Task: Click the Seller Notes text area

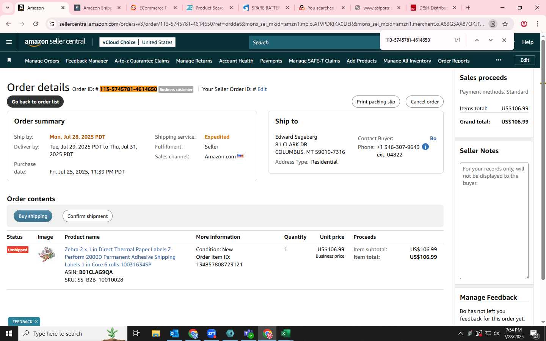Action: click(x=494, y=221)
